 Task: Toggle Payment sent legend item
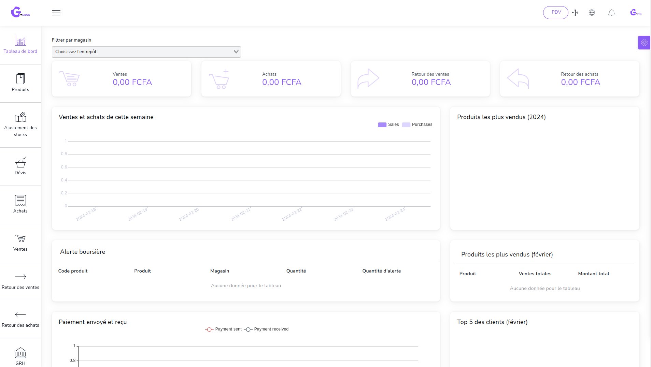[224, 329]
